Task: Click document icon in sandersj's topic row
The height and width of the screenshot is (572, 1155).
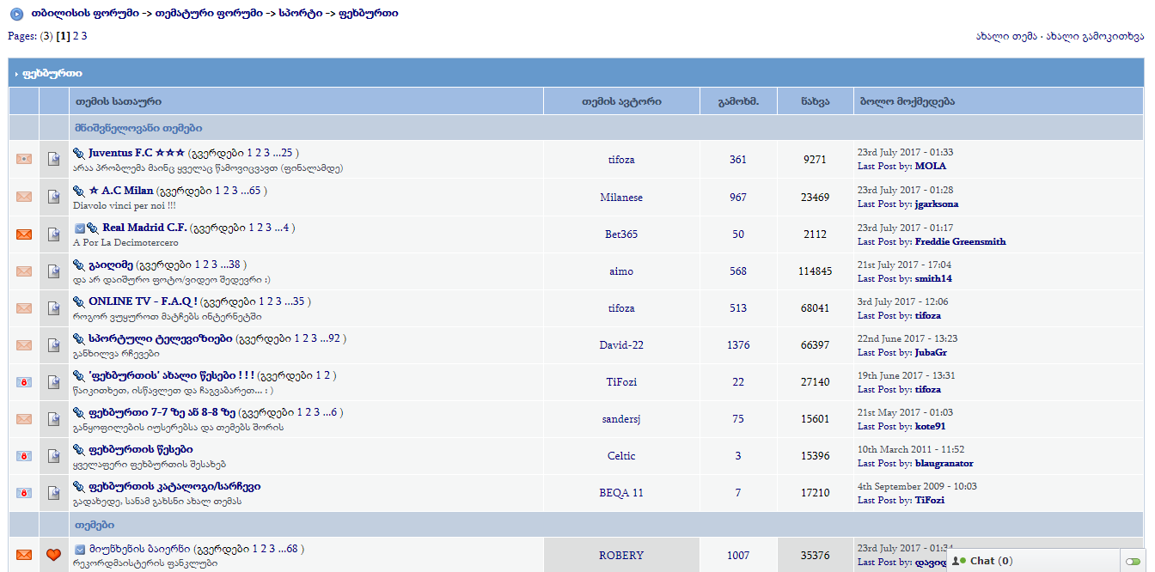Action: (x=54, y=419)
